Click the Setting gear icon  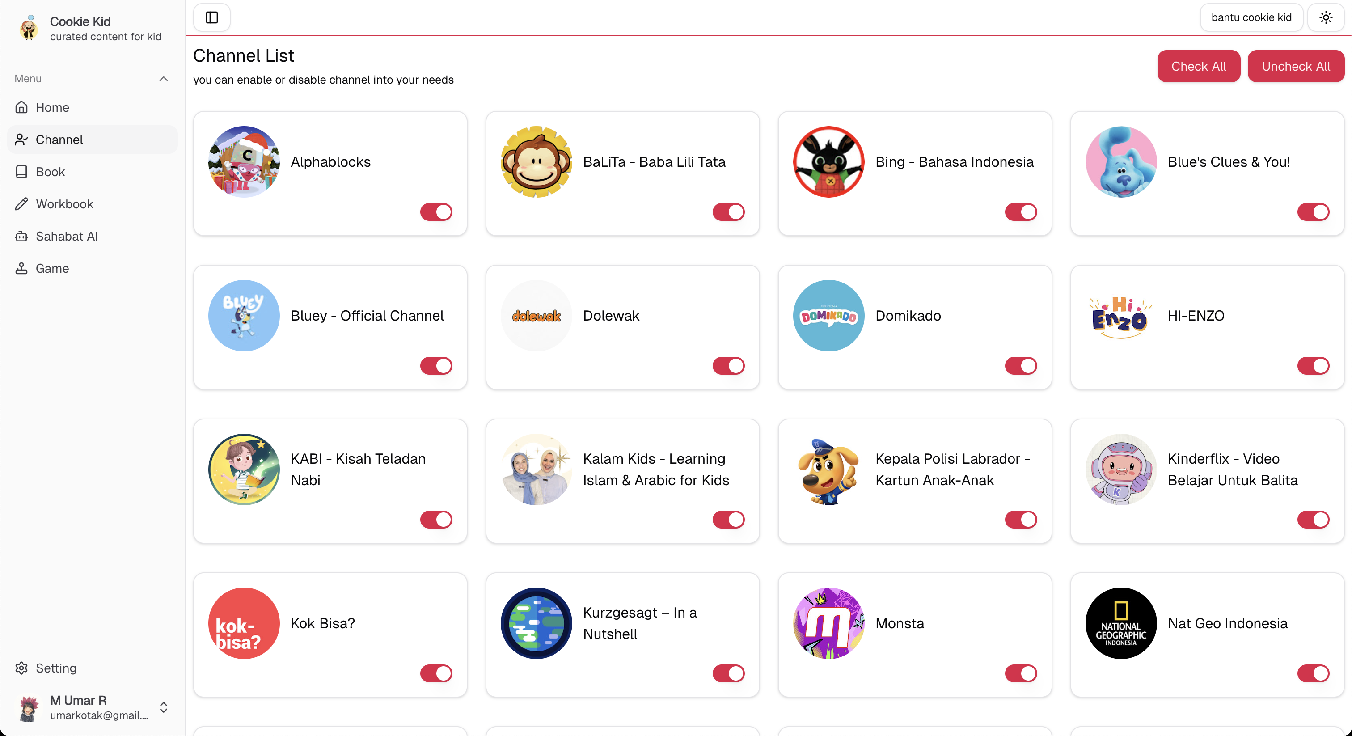(x=21, y=668)
